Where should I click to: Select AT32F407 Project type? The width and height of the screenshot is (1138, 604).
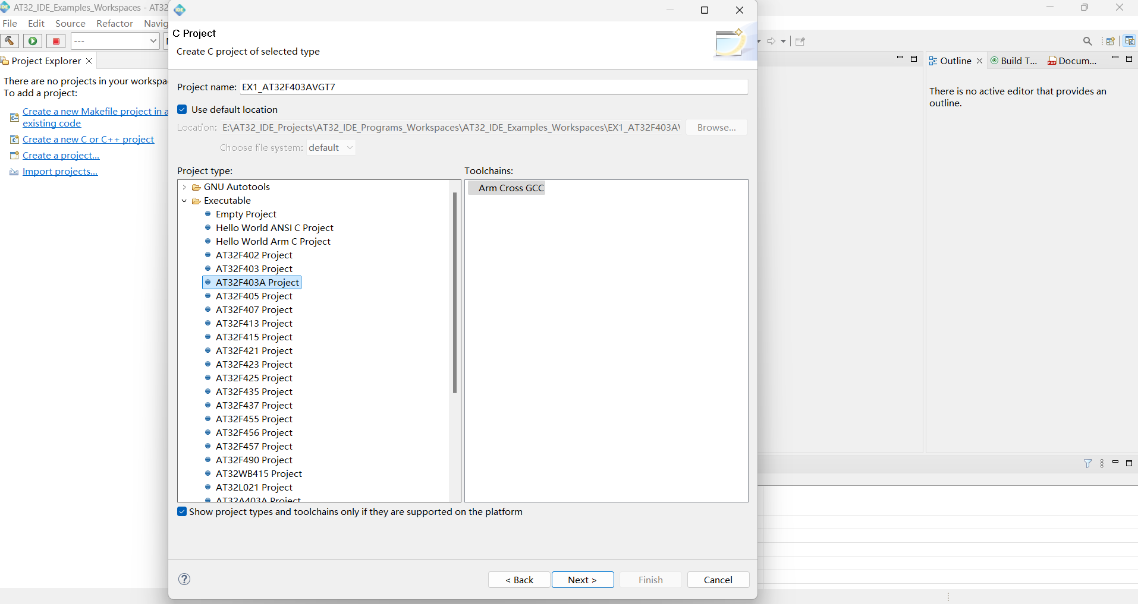pyautogui.click(x=254, y=309)
